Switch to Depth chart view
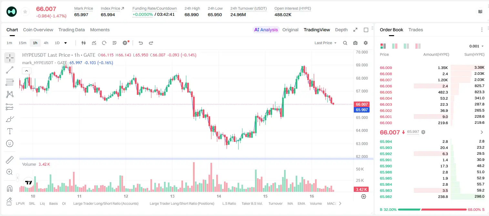This screenshot has height=216, width=489. pos(341,30)
